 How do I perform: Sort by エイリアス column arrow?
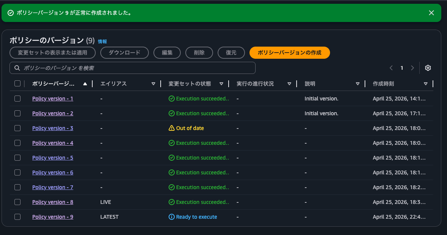point(153,84)
